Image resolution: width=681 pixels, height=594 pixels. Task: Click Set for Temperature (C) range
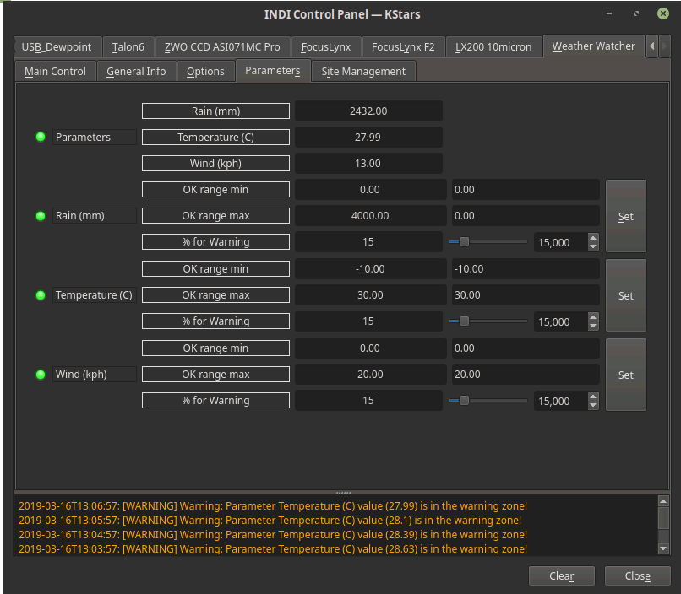(626, 295)
